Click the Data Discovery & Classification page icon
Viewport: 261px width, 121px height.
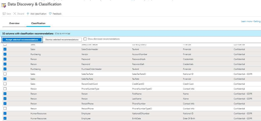coord(4,5)
